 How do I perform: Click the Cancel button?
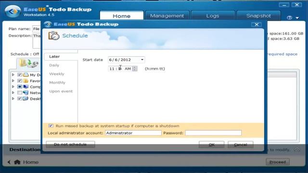point(241,145)
